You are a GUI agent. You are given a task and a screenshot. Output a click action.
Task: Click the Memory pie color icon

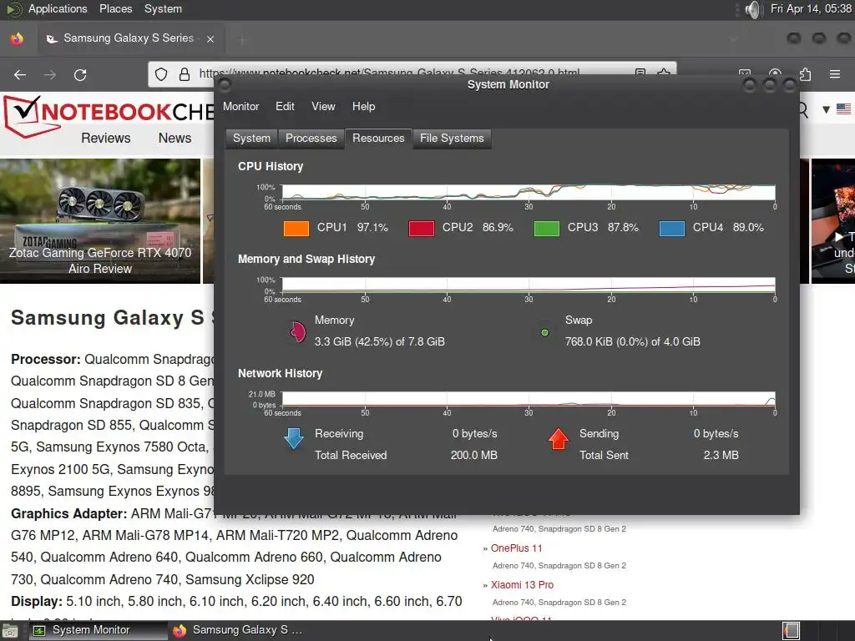pos(296,331)
